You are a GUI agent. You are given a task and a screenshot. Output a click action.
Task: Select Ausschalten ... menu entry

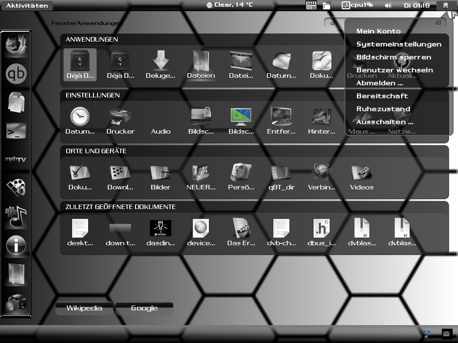[x=384, y=122]
